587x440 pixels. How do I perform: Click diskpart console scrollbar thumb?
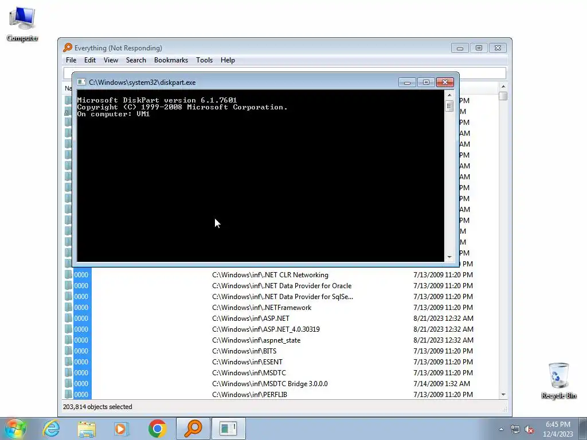[x=449, y=106]
